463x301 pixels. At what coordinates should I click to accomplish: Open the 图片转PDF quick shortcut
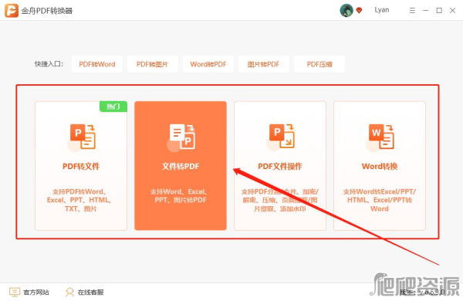(264, 64)
